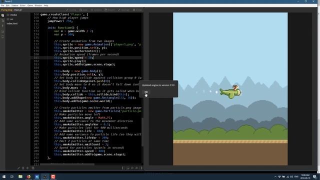320x180 pixels.
Task: Click the trash icon below the sidebar
Action: (23, 168)
